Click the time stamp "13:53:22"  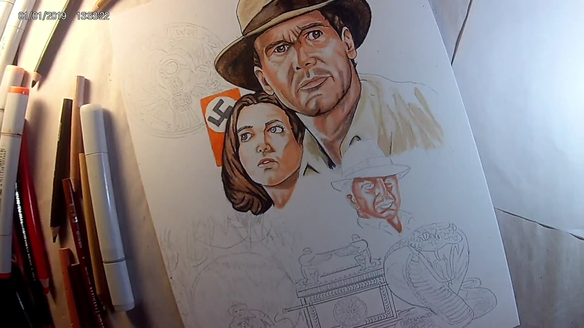tap(93, 16)
